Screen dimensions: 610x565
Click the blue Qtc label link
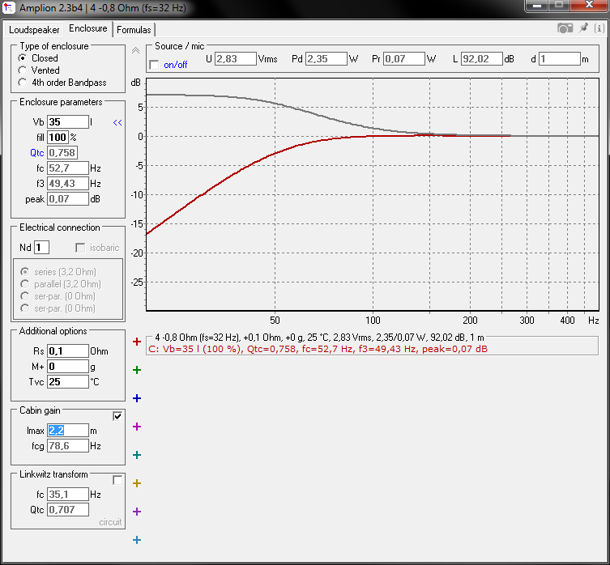point(37,153)
